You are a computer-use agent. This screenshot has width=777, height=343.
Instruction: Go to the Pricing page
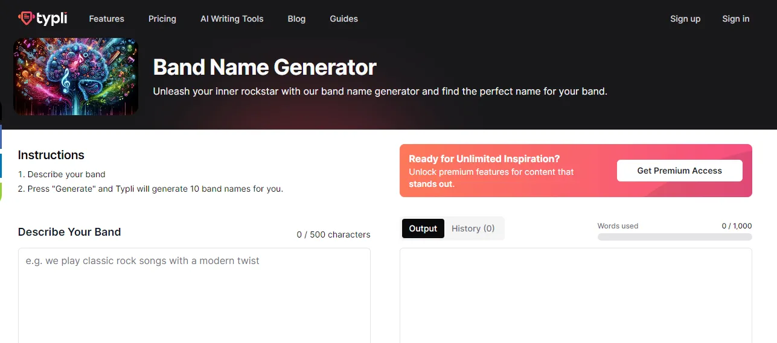tap(162, 19)
